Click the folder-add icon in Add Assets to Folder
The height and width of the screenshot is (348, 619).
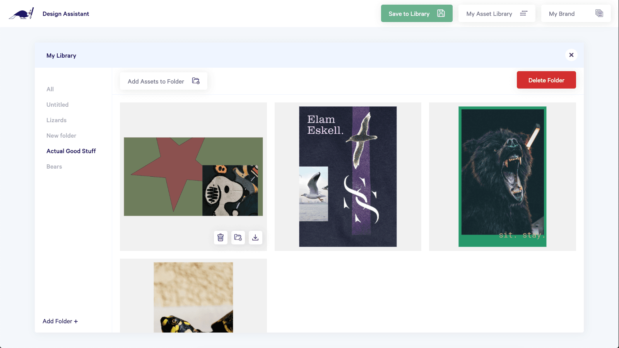(x=195, y=81)
